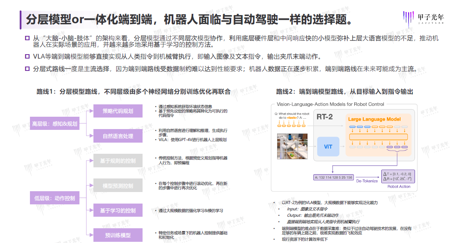Image resolution: width=464 pixels, height=243 pixels.
Task: Select the ViT block in the RT-2 diagram
Action: click(x=327, y=147)
